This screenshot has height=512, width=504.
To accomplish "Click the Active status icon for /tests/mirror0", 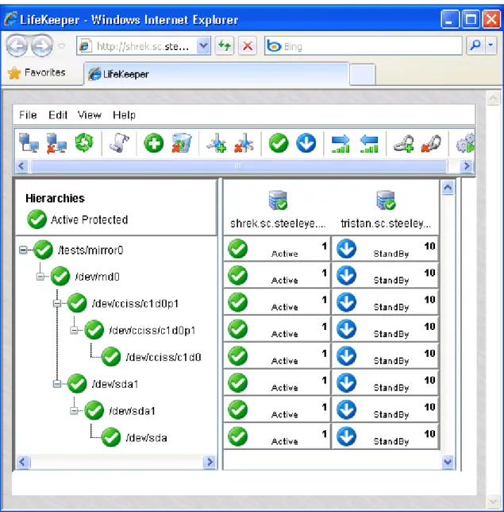I will point(238,249).
